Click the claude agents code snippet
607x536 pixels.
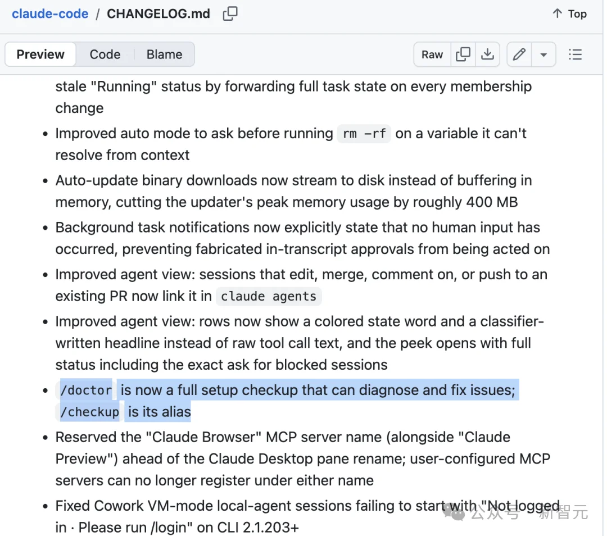point(269,297)
